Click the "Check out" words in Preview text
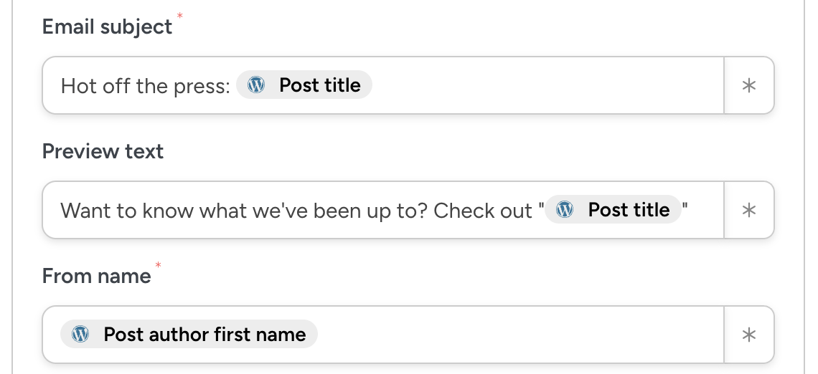This screenshot has height=374, width=818. (483, 211)
